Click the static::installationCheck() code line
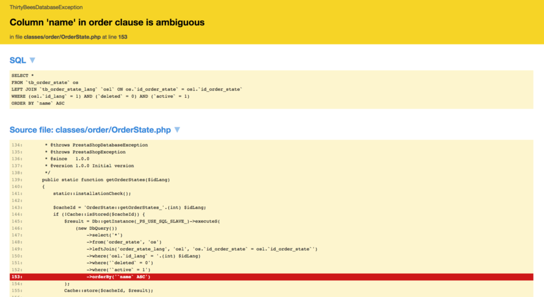 pyautogui.click(x=92, y=193)
